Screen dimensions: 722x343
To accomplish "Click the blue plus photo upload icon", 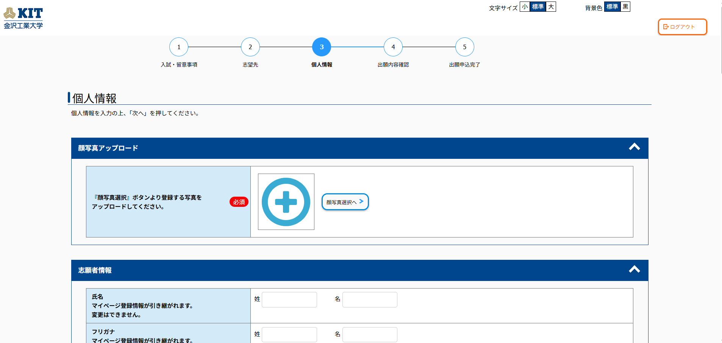I will tap(286, 202).
